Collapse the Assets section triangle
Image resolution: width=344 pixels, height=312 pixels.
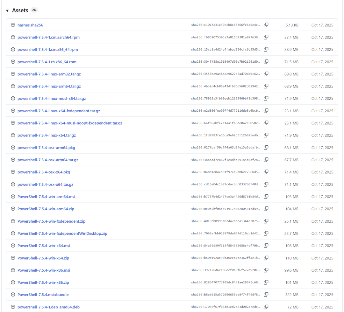pyautogui.click(x=7, y=11)
